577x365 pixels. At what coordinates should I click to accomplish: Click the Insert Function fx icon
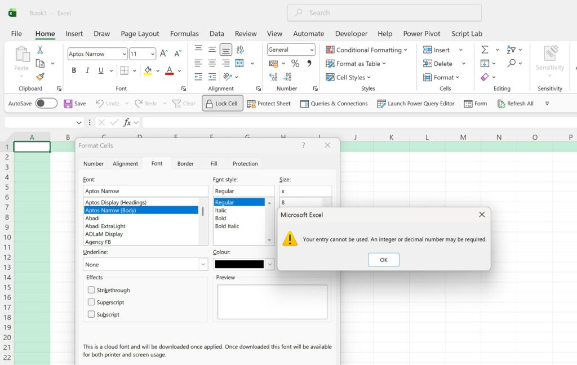click(x=127, y=122)
